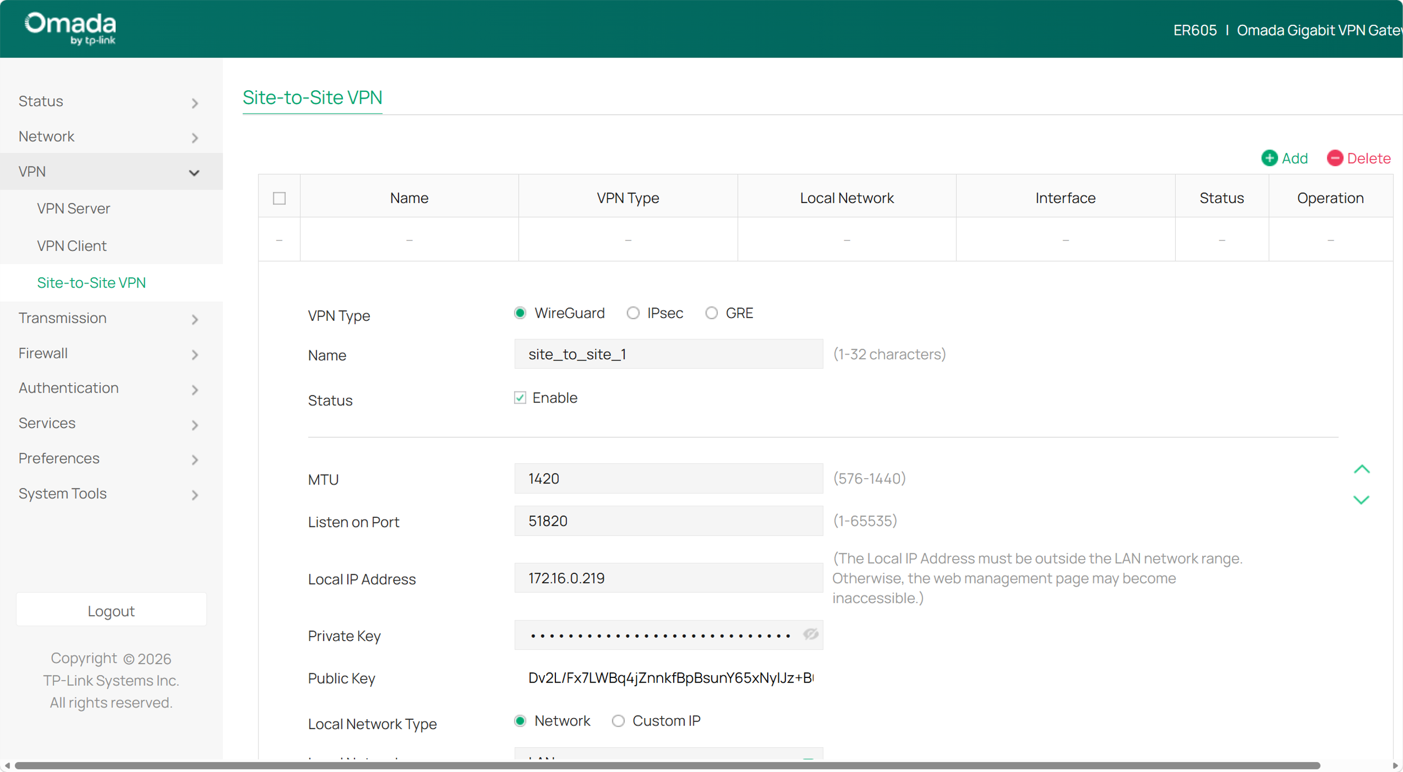Click the MTU input field
This screenshot has height=772, width=1403.
[x=668, y=479]
